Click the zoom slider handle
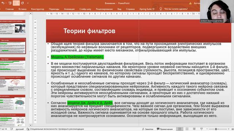The width and height of the screenshot is (234, 131). 216,129
